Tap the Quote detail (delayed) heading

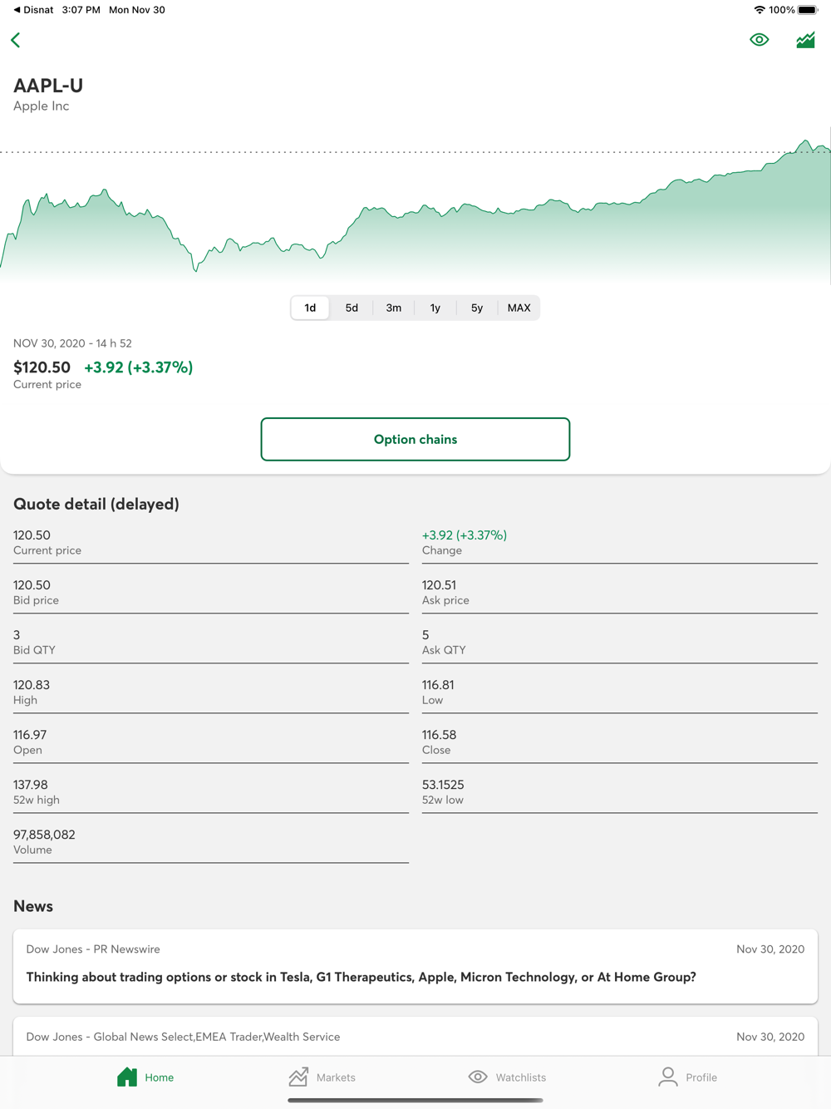point(96,504)
